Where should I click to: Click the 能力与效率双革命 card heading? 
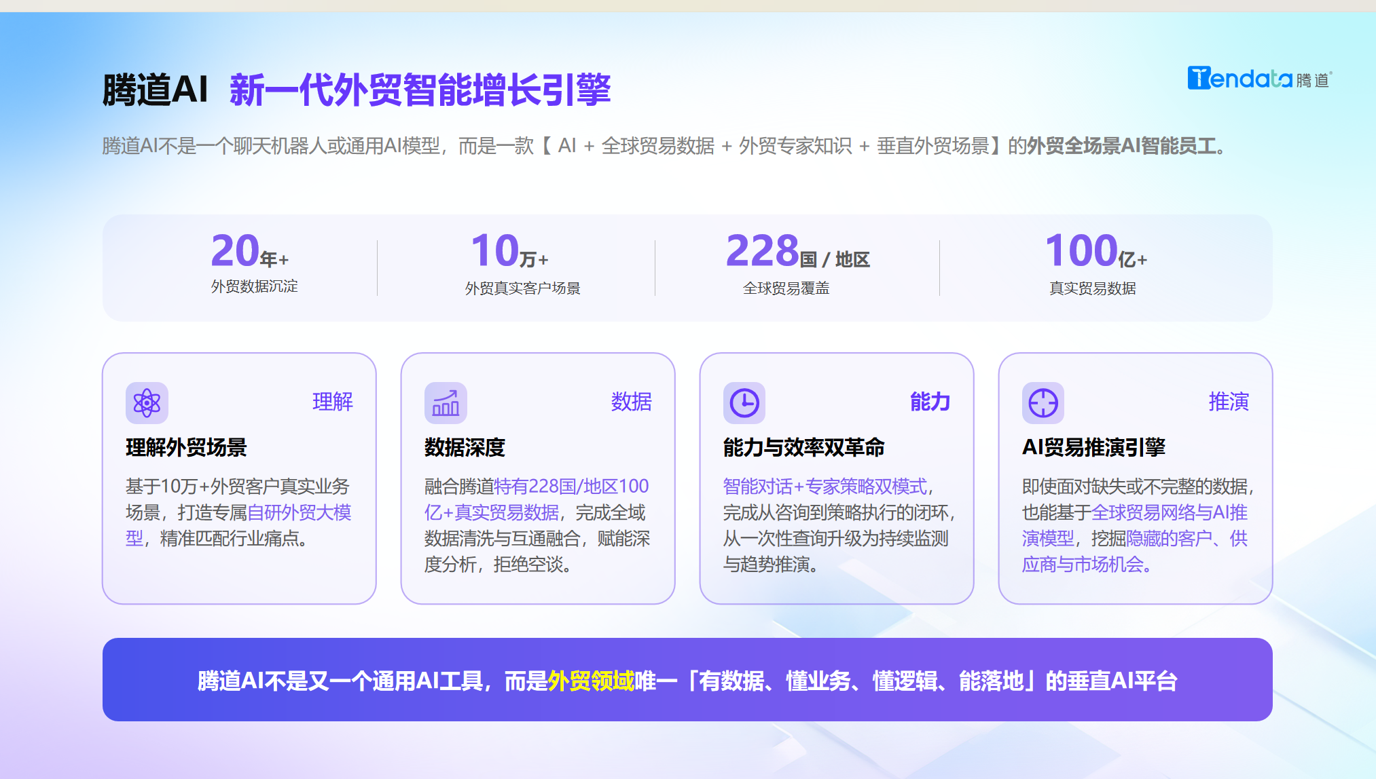pyautogui.click(x=804, y=447)
